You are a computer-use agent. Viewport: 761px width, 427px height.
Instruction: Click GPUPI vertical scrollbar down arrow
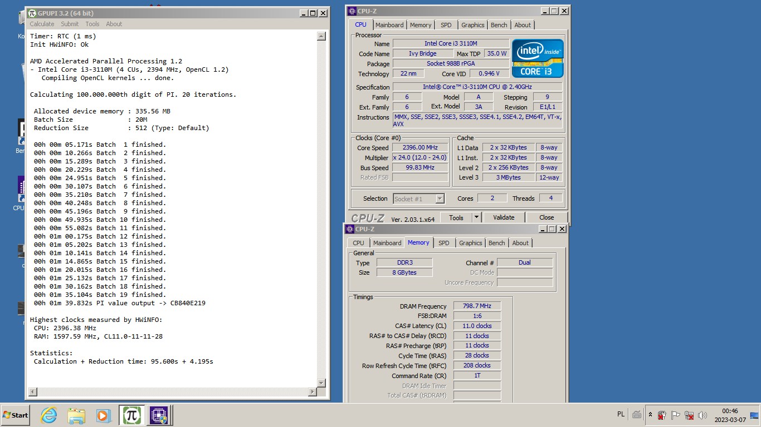click(x=321, y=383)
